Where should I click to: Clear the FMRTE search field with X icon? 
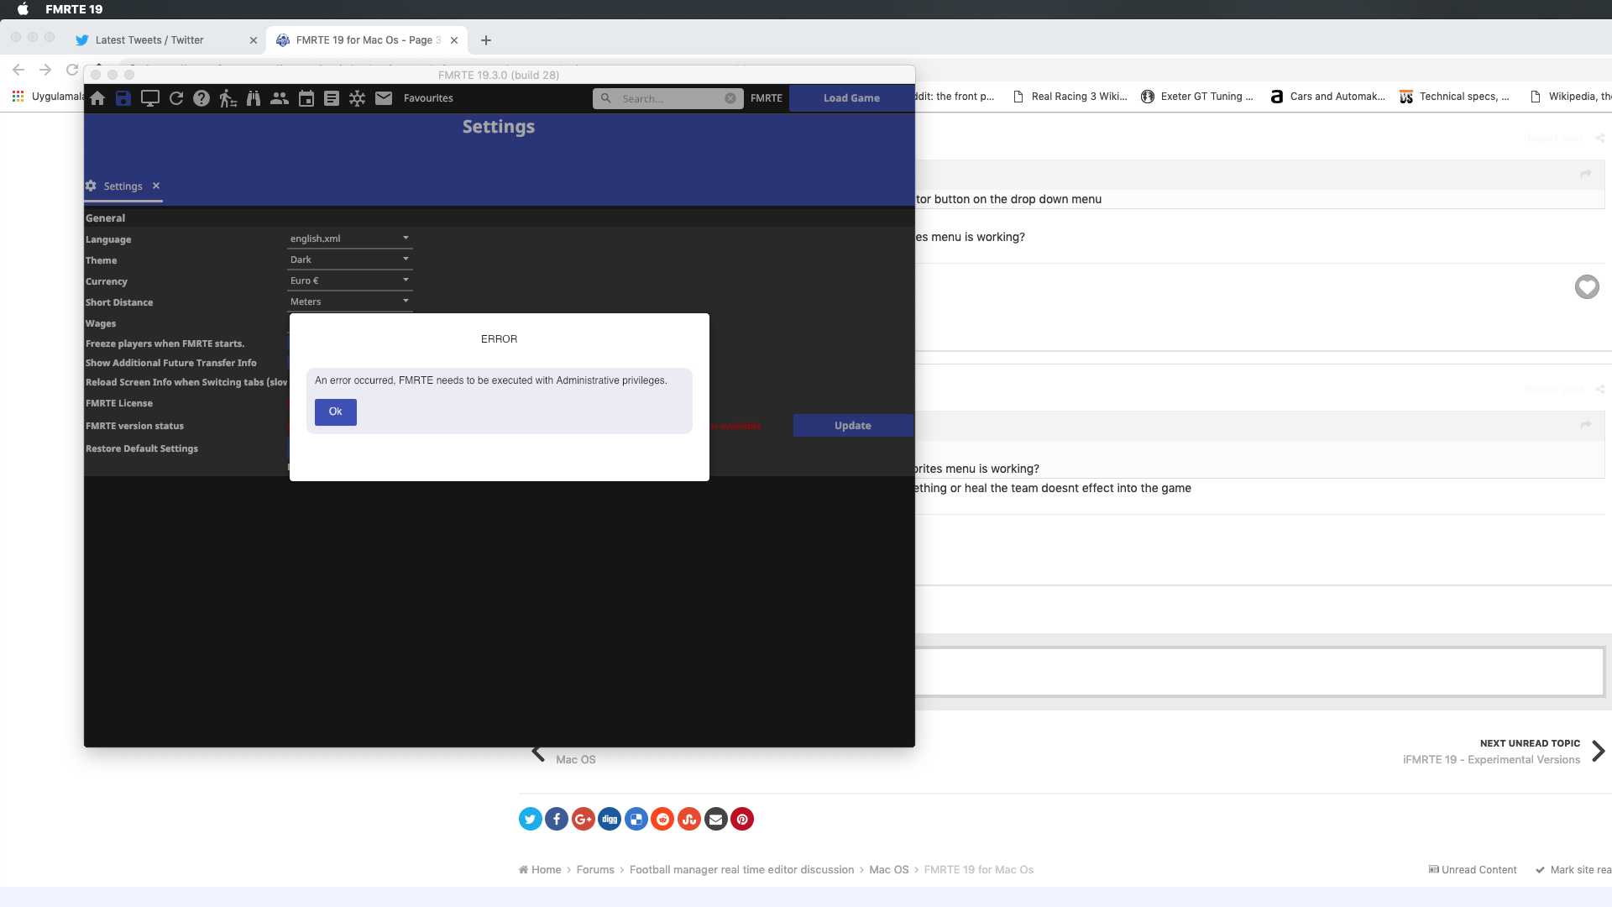point(730,98)
